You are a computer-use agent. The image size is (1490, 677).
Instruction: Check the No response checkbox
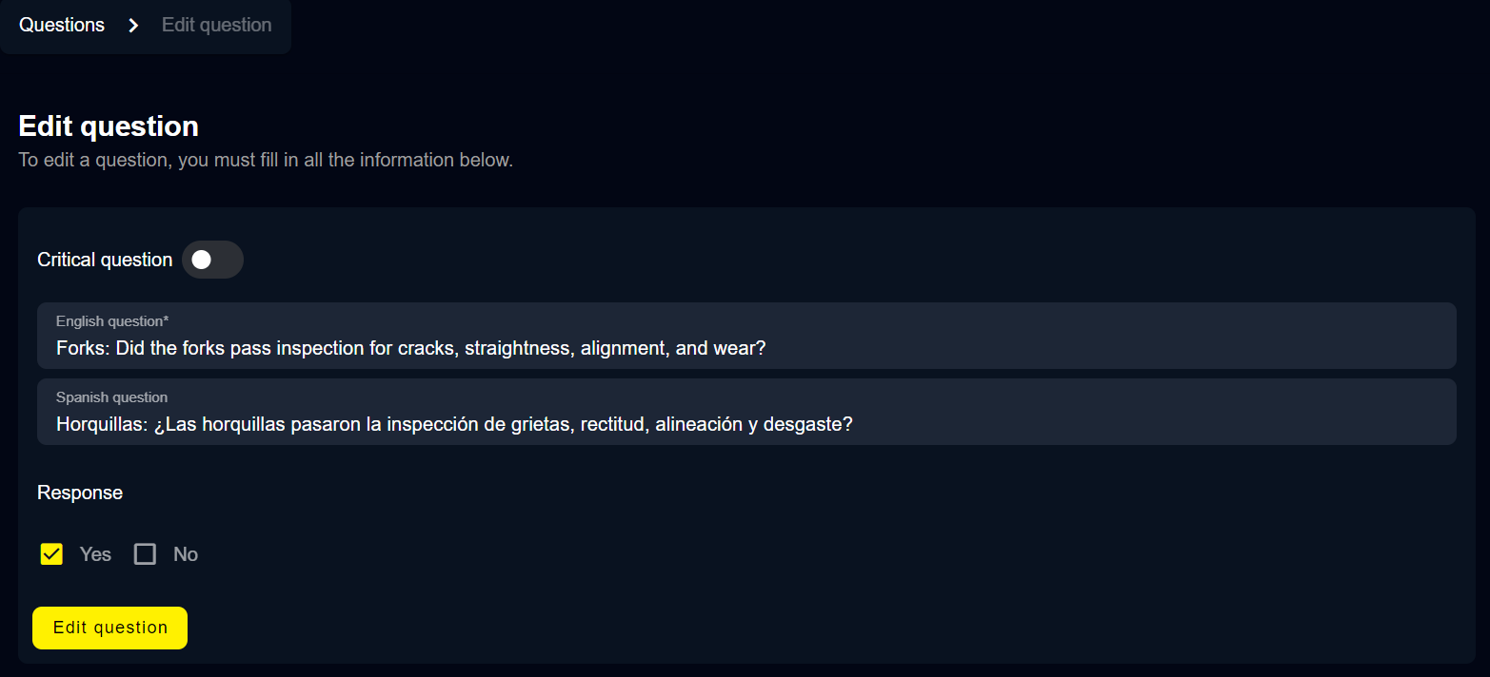145,554
